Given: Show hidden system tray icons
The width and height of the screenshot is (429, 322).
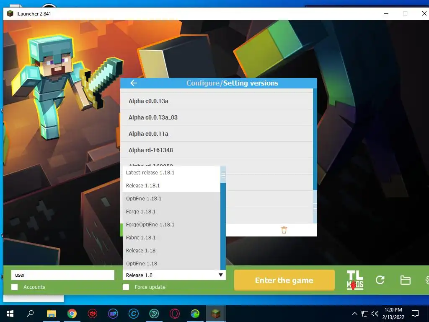Looking at the screenshot, I should (x=354, y=314).
